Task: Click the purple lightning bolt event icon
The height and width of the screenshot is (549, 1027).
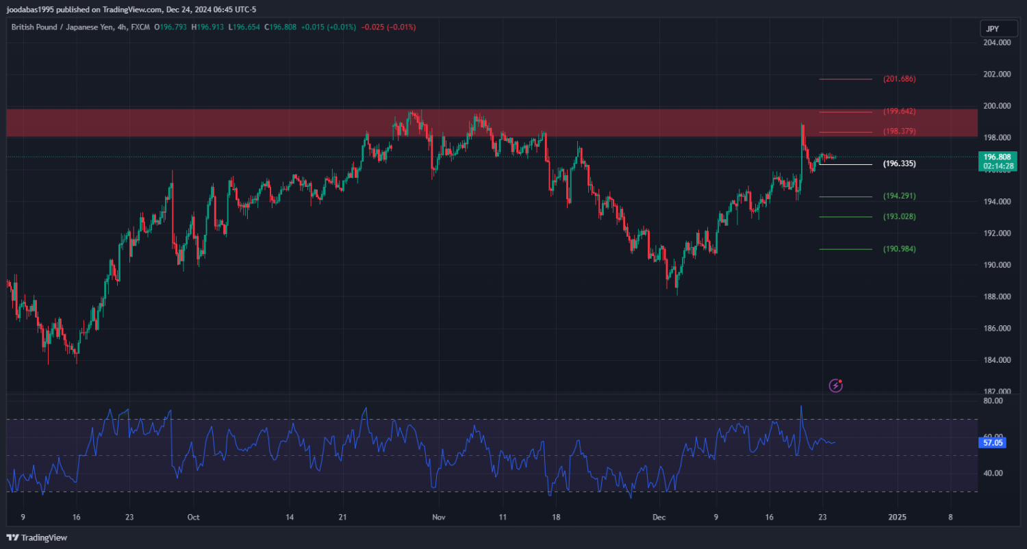Action: [835, 385]
